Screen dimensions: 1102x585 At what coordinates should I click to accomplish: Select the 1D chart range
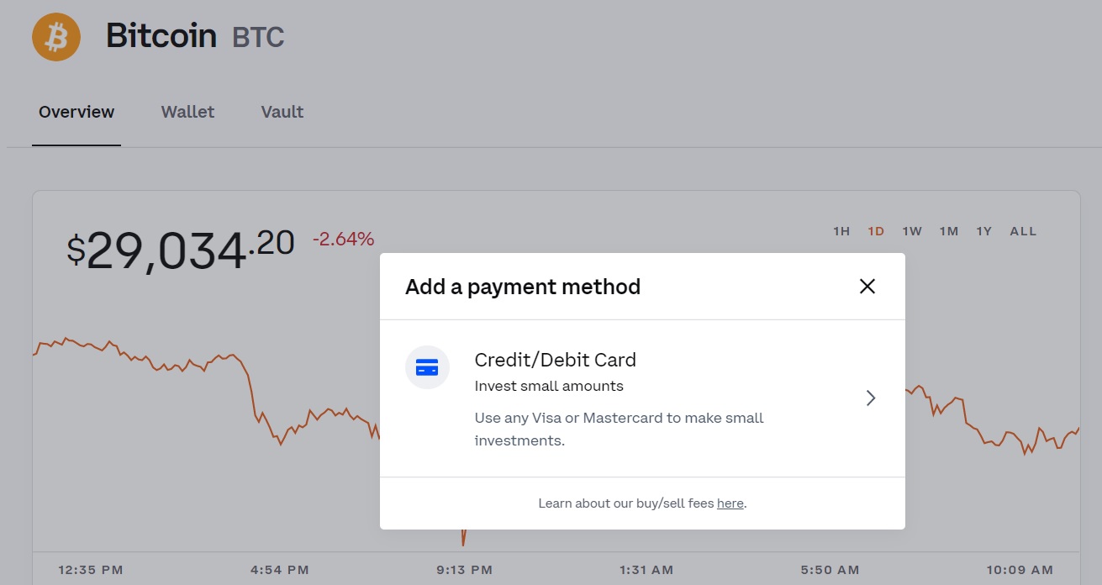point(876,231)
